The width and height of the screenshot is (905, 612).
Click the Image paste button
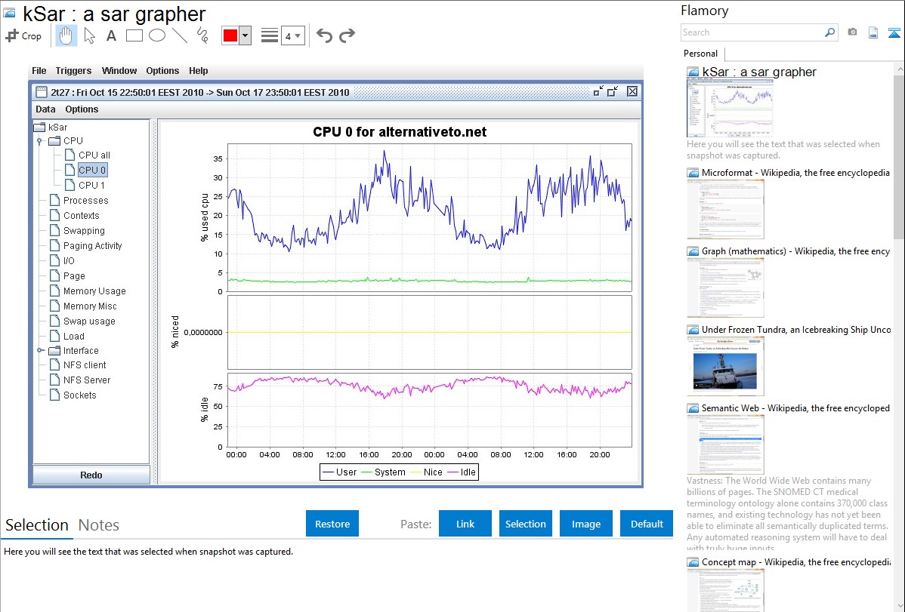click(x=586, y=524)
